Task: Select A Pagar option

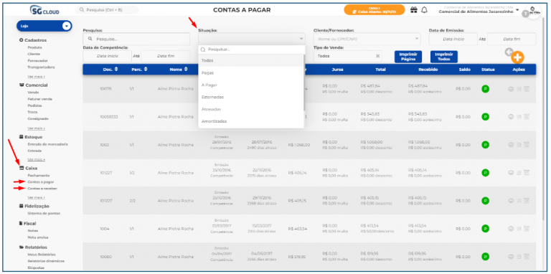Action: click(x=250, y=85)
